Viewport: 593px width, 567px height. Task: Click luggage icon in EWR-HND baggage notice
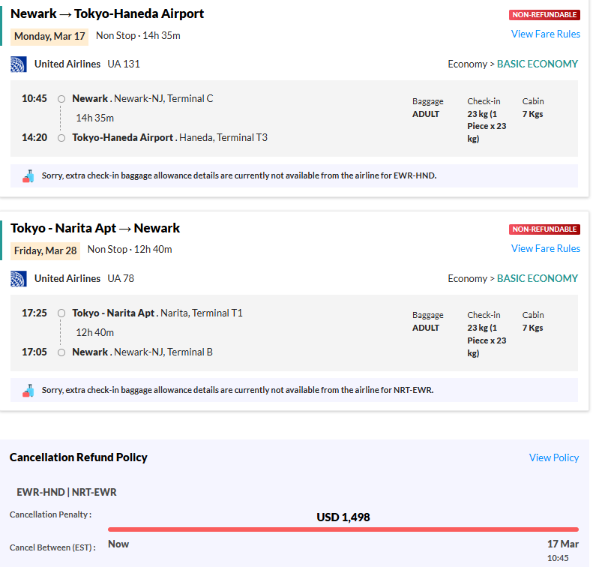[x=28, y=176]
